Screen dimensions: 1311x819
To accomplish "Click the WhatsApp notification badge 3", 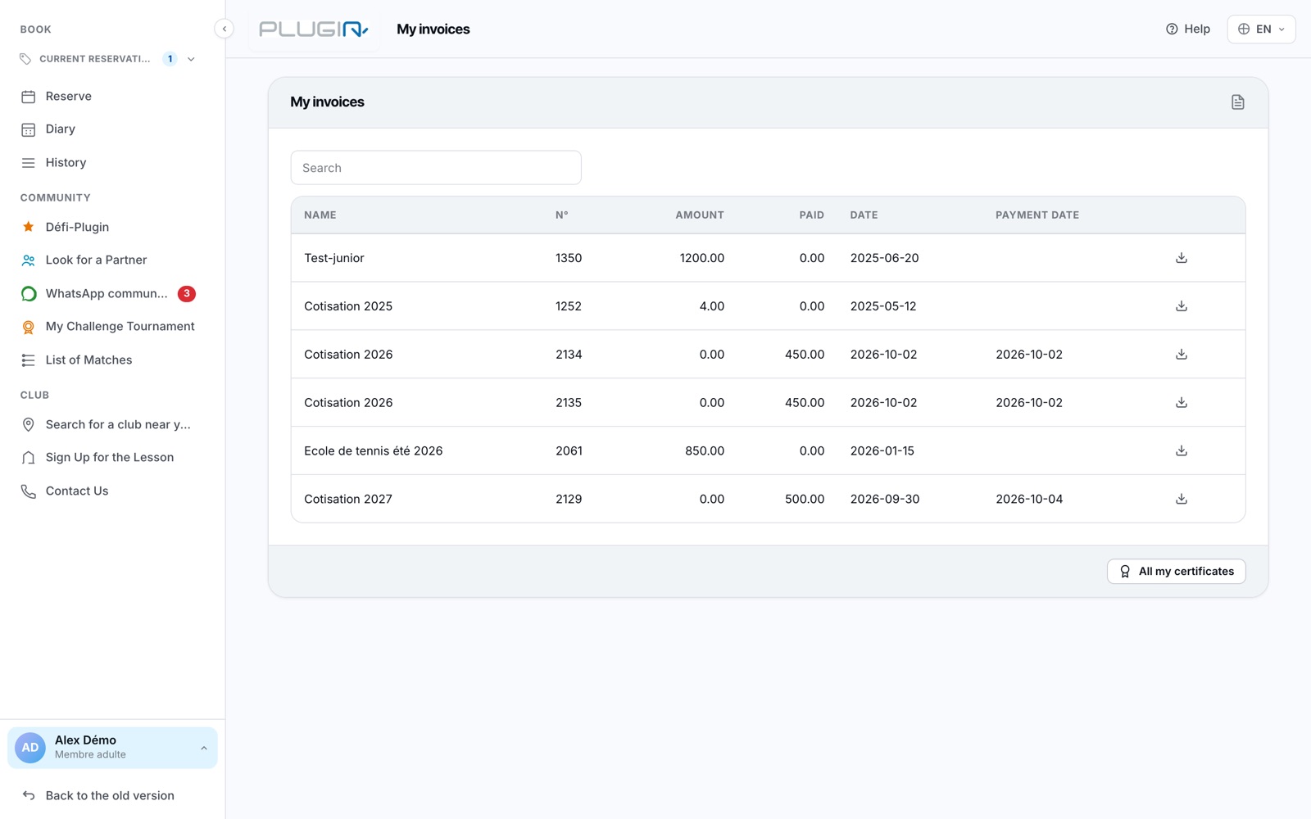I will point(187,293).
